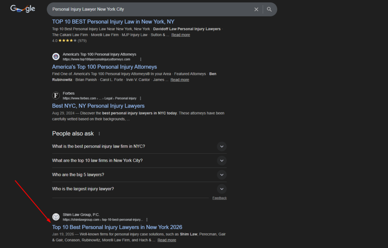Open the three-dot menu on the Forbes result
388x248 pixels.
[140, 98]
